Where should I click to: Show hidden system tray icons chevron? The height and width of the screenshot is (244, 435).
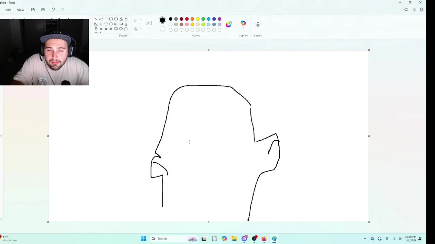365,239
